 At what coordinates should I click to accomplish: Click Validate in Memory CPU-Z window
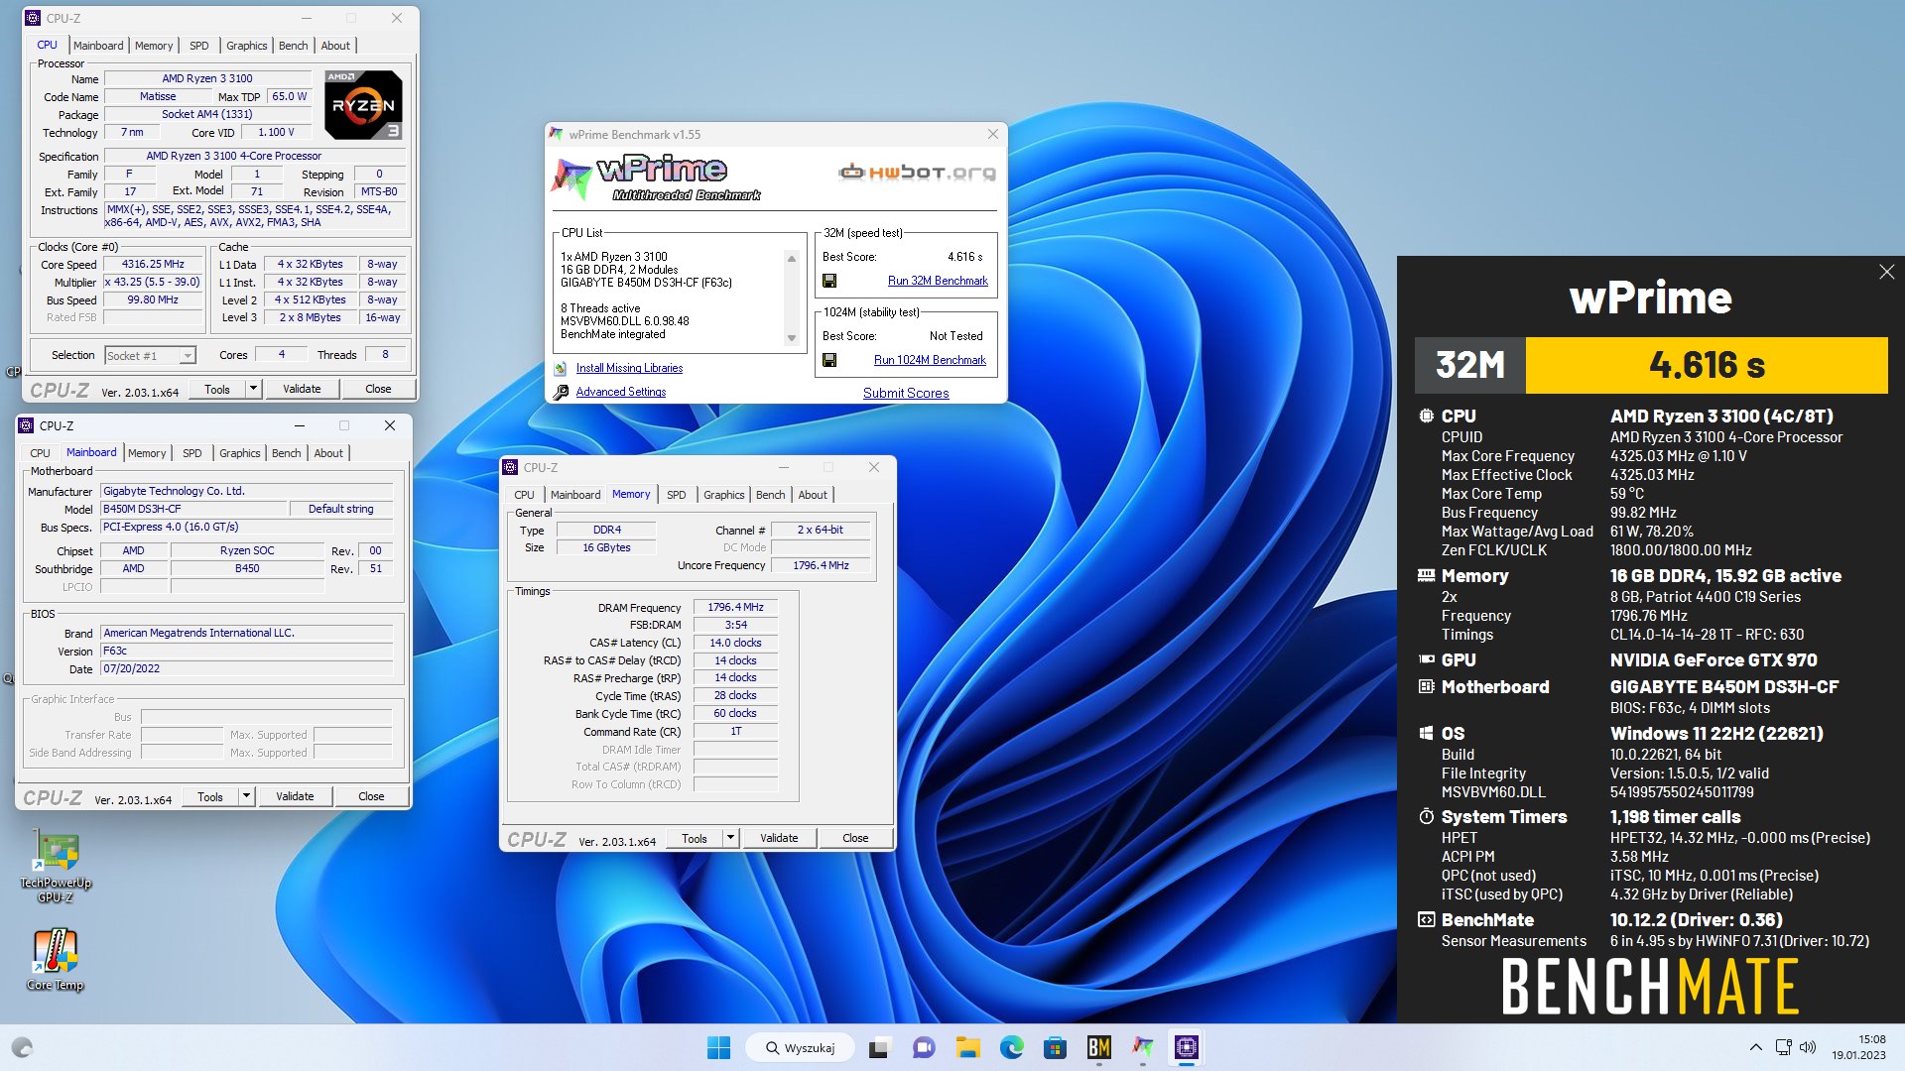tap(779, 838)
